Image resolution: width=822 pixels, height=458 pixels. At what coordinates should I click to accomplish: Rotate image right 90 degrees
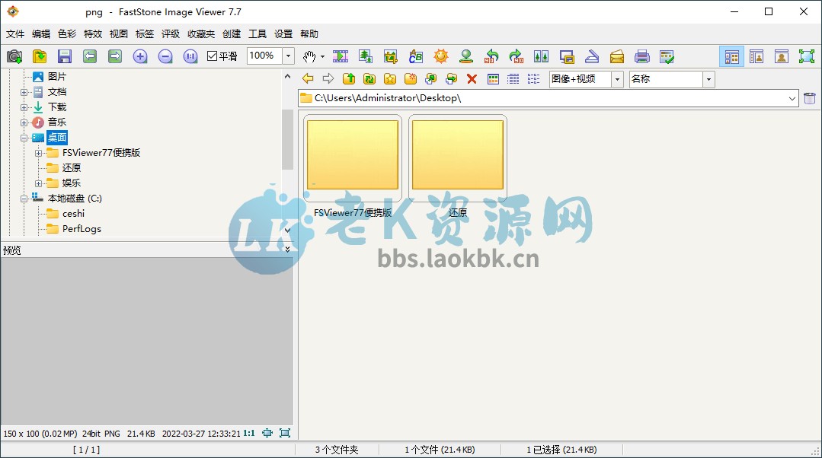tap(517, 56)
